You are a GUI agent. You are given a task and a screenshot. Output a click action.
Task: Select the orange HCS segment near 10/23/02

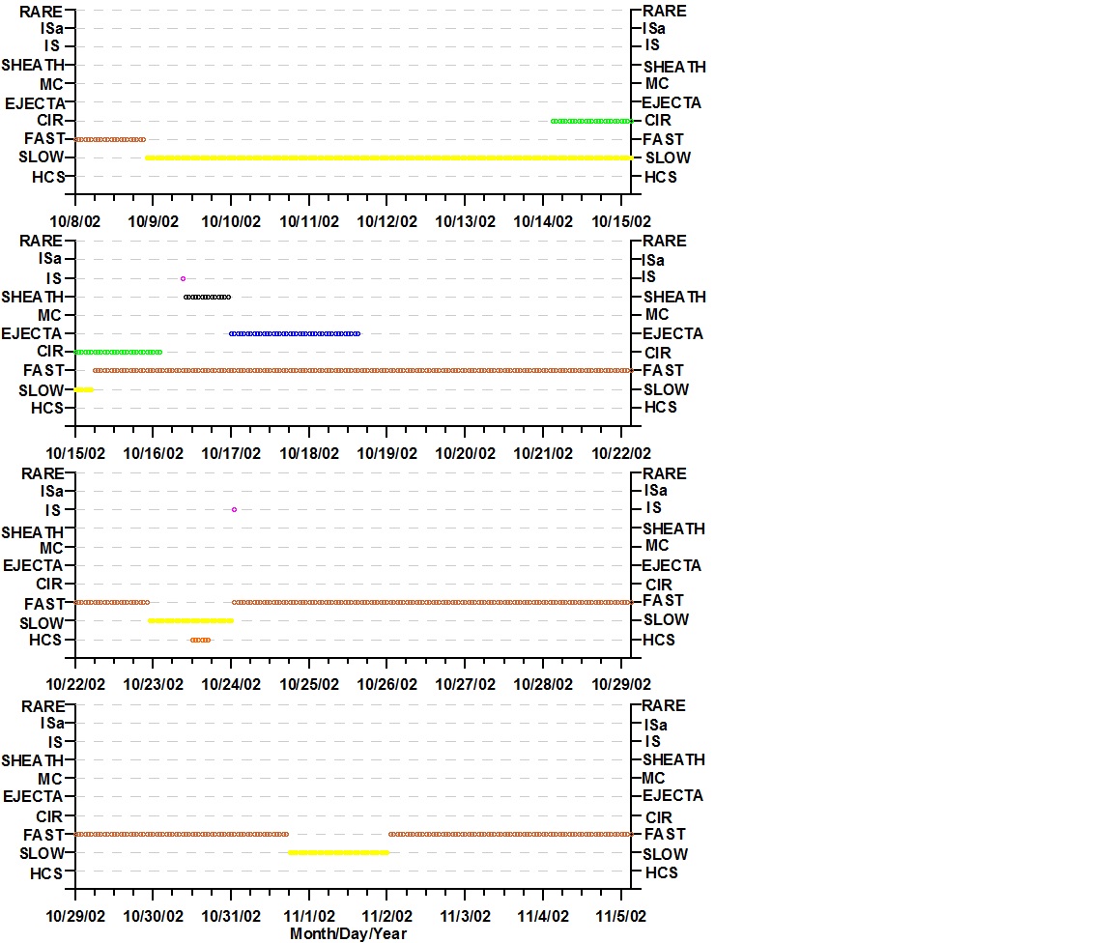[201, 640]
